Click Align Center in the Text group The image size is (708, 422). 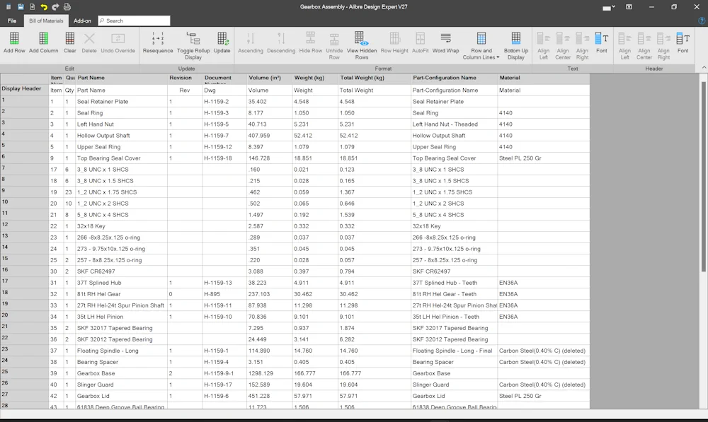563,39
